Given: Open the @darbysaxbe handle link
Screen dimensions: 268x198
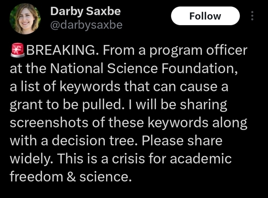Looking at the screenshot, I should click(86, 25).
